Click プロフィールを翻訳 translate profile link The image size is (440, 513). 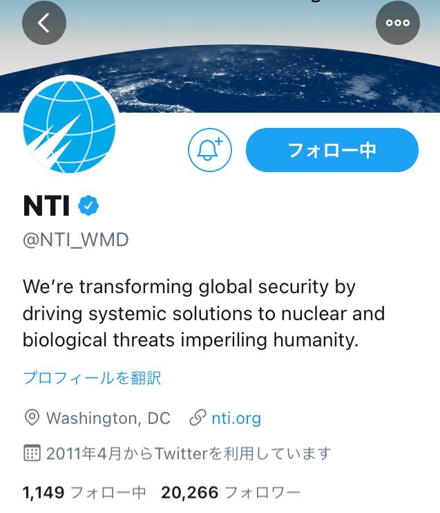pos(92,378)
